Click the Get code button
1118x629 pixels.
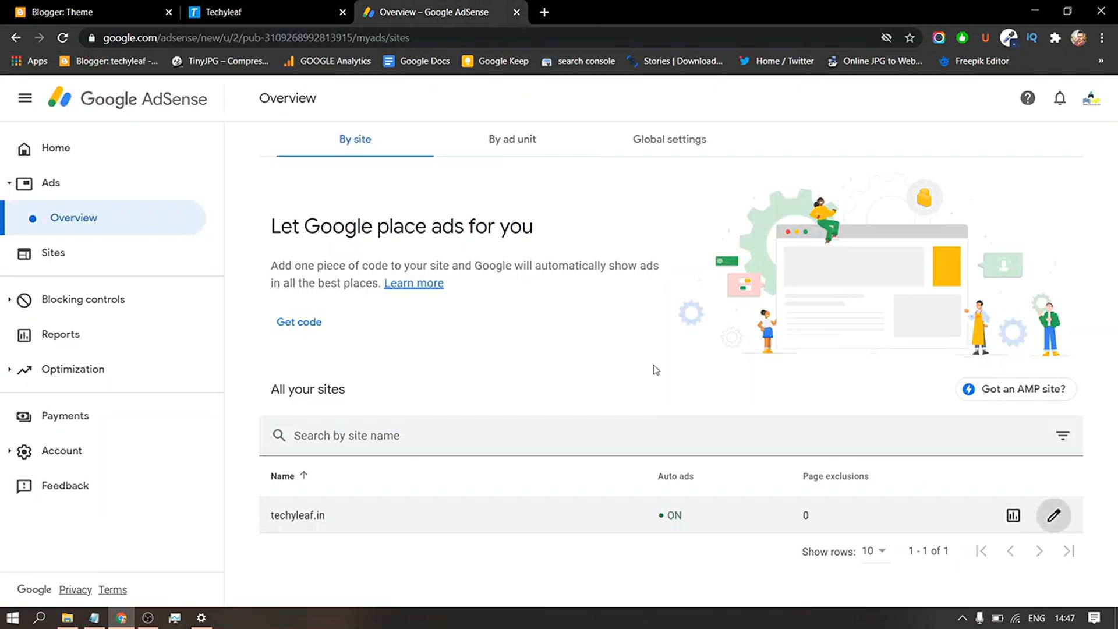pos(299,322)
